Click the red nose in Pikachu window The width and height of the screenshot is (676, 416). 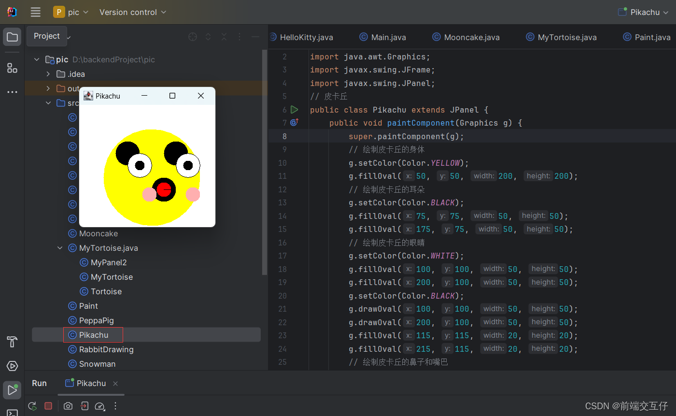point(164,189)
